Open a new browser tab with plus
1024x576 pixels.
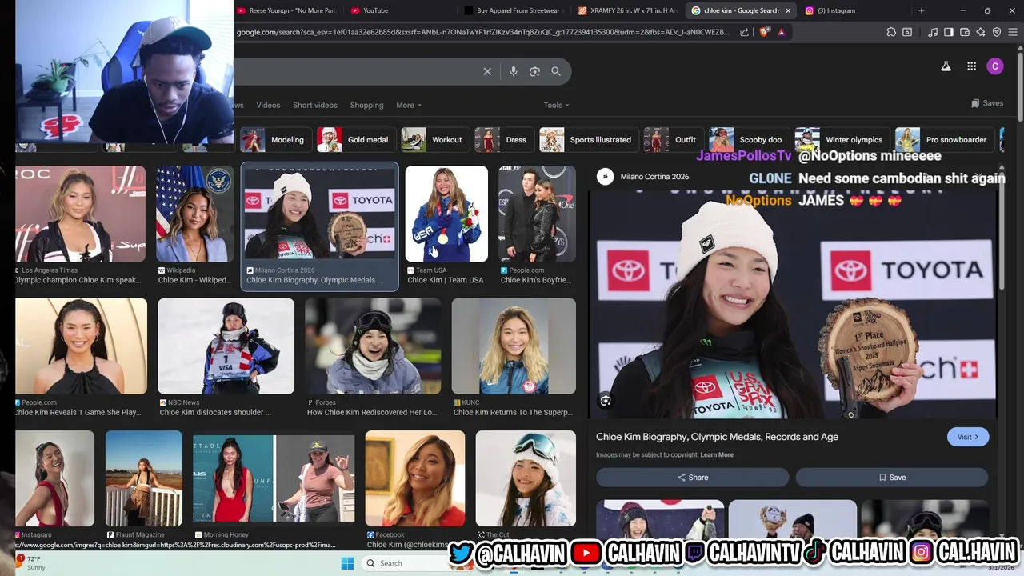click(922, 10)
